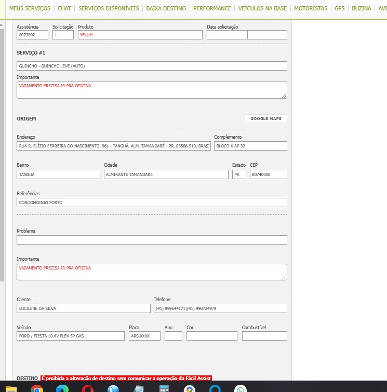This screenshot has width=387, height=392.
Task: Open the blue ring app taskbar icon
Action: pos(215,389)
